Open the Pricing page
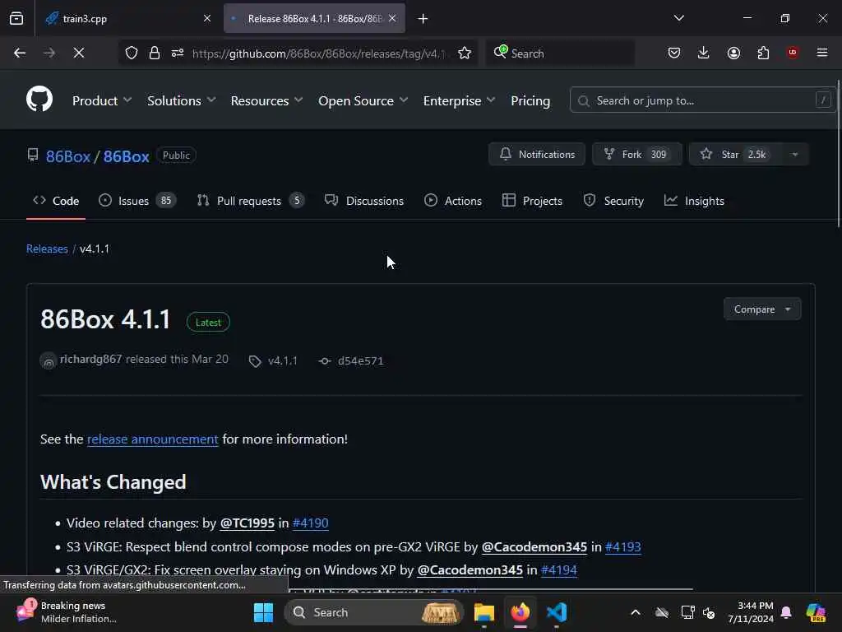The image size is (842, 632). [x=530, y=100]
